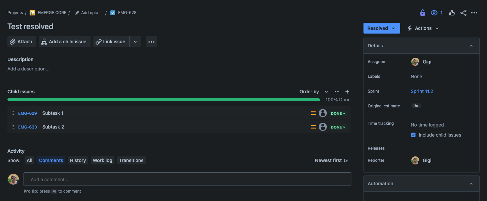Screen dimensions: 487x201
Task: Click the drag handle for Subtask 1
Action: click(13, 113)
